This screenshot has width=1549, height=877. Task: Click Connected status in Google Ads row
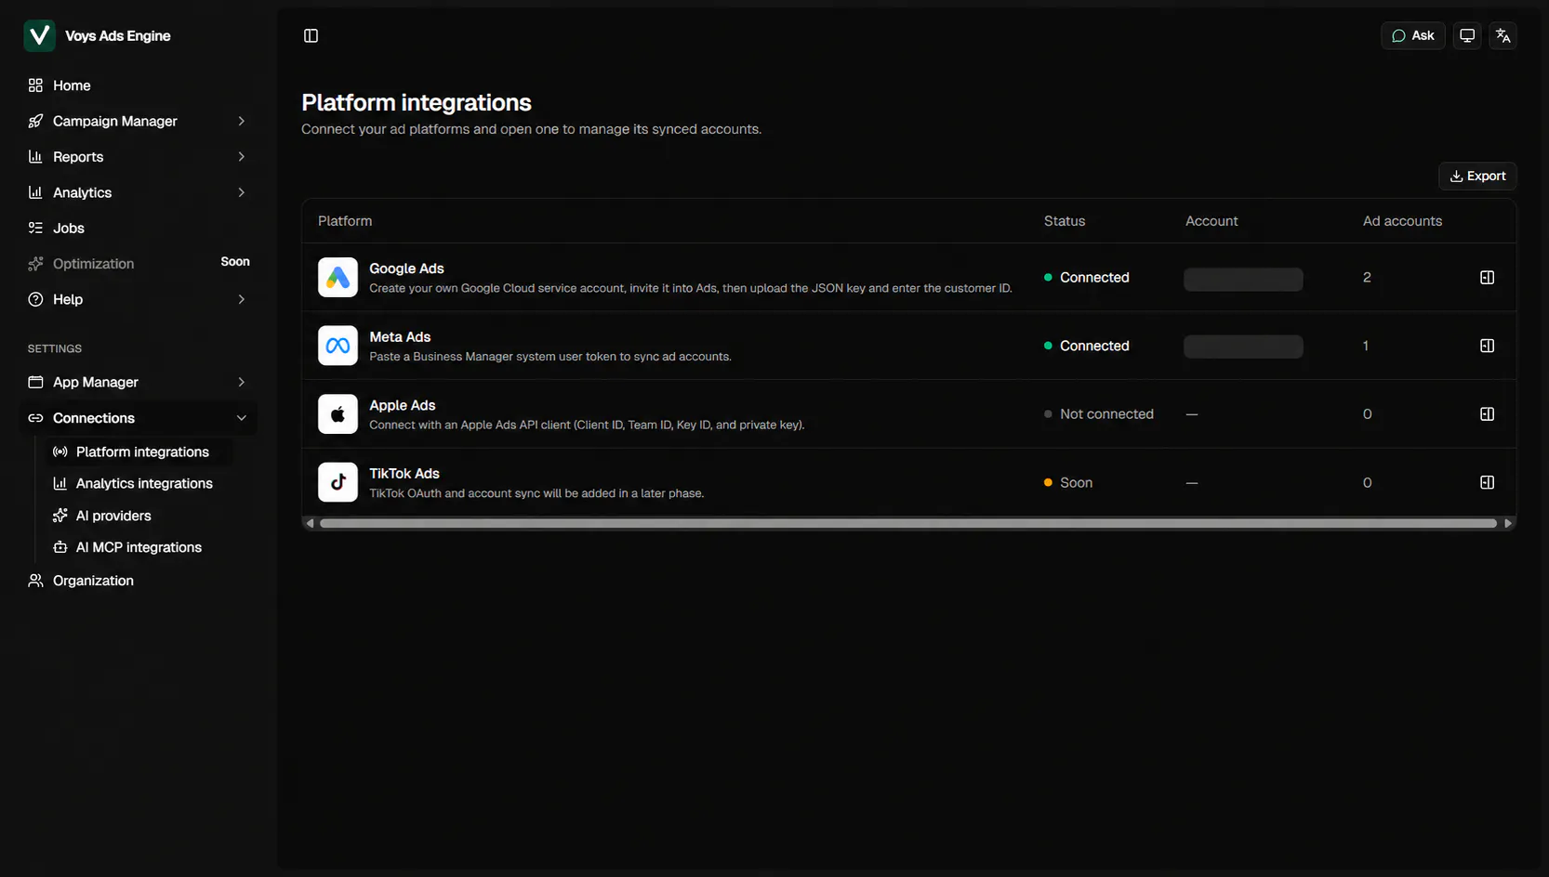click(x=1087, y=278)
